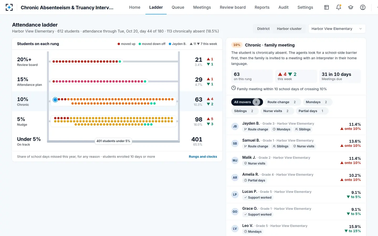Click the 31 in 10 days meetings stat
378x236 pixels.
tap(340, 76)
